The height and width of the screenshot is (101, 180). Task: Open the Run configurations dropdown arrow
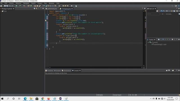[x=19, y=6]
